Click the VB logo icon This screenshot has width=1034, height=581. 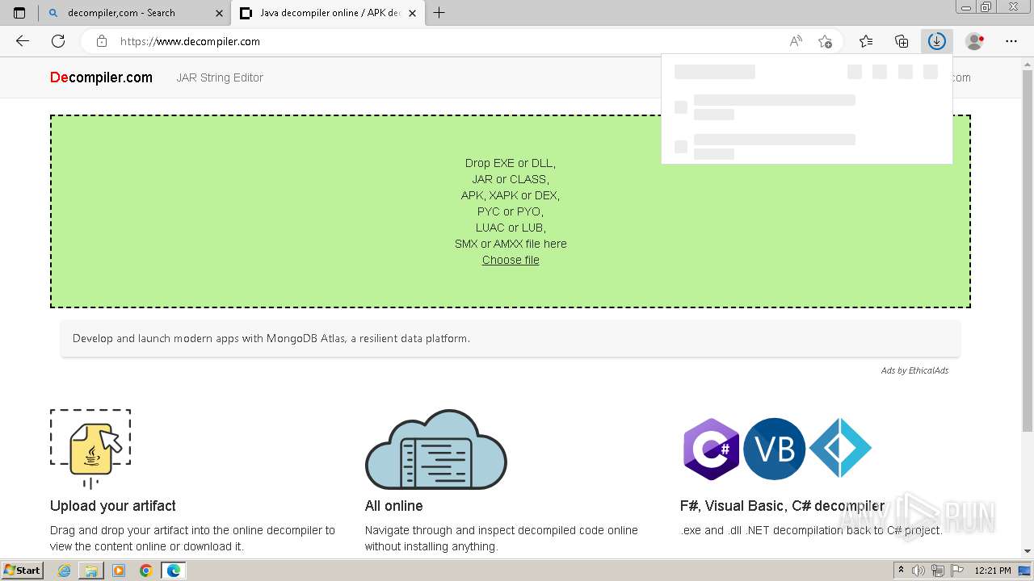pos(775,449)
